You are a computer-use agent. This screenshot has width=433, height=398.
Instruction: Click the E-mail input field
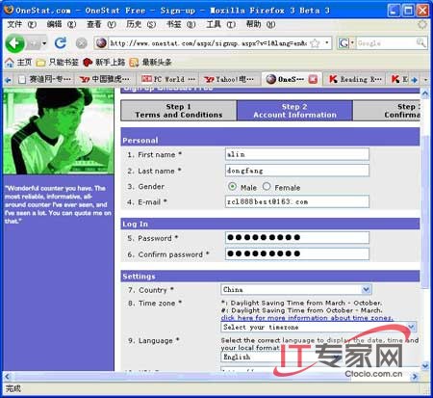tap(297, 201)
